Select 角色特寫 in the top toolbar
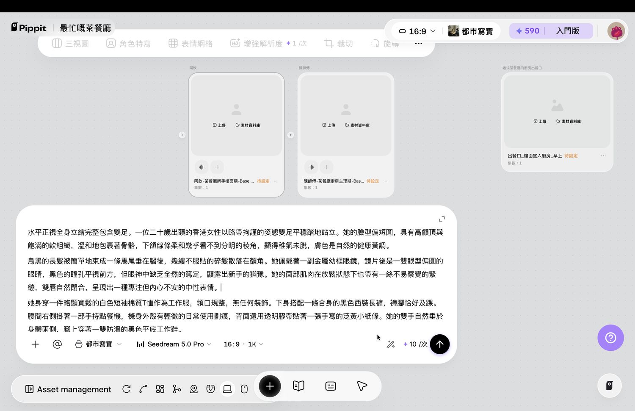The image size is (635, 411). pyautogui.click(x=128, y=44)
